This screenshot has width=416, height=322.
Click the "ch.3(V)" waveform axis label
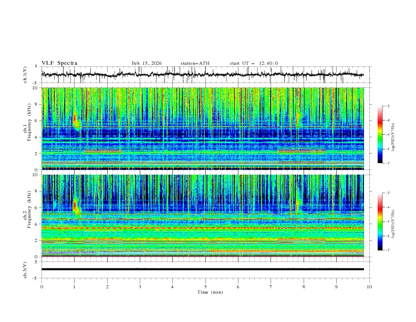coord(25,270)
